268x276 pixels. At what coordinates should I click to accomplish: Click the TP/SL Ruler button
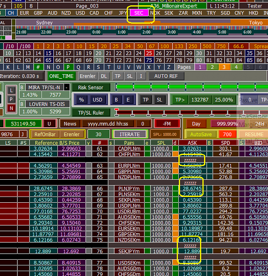click(91, 113)
